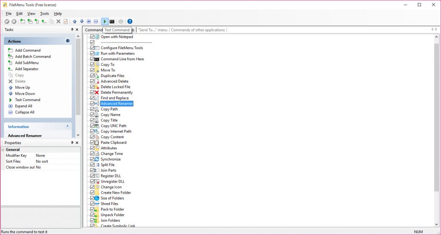Viewport: 441px width, 235px height.
Task: Collapse the Actions section with its chevron
Action: pos(68,41)
